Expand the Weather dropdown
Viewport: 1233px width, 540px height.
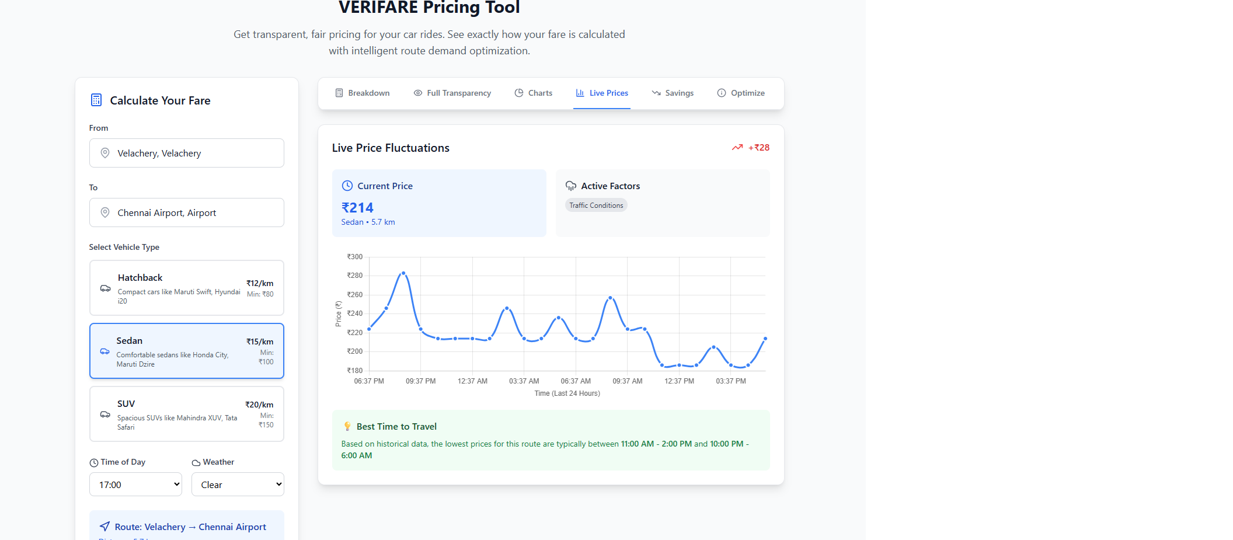point(238,485)
